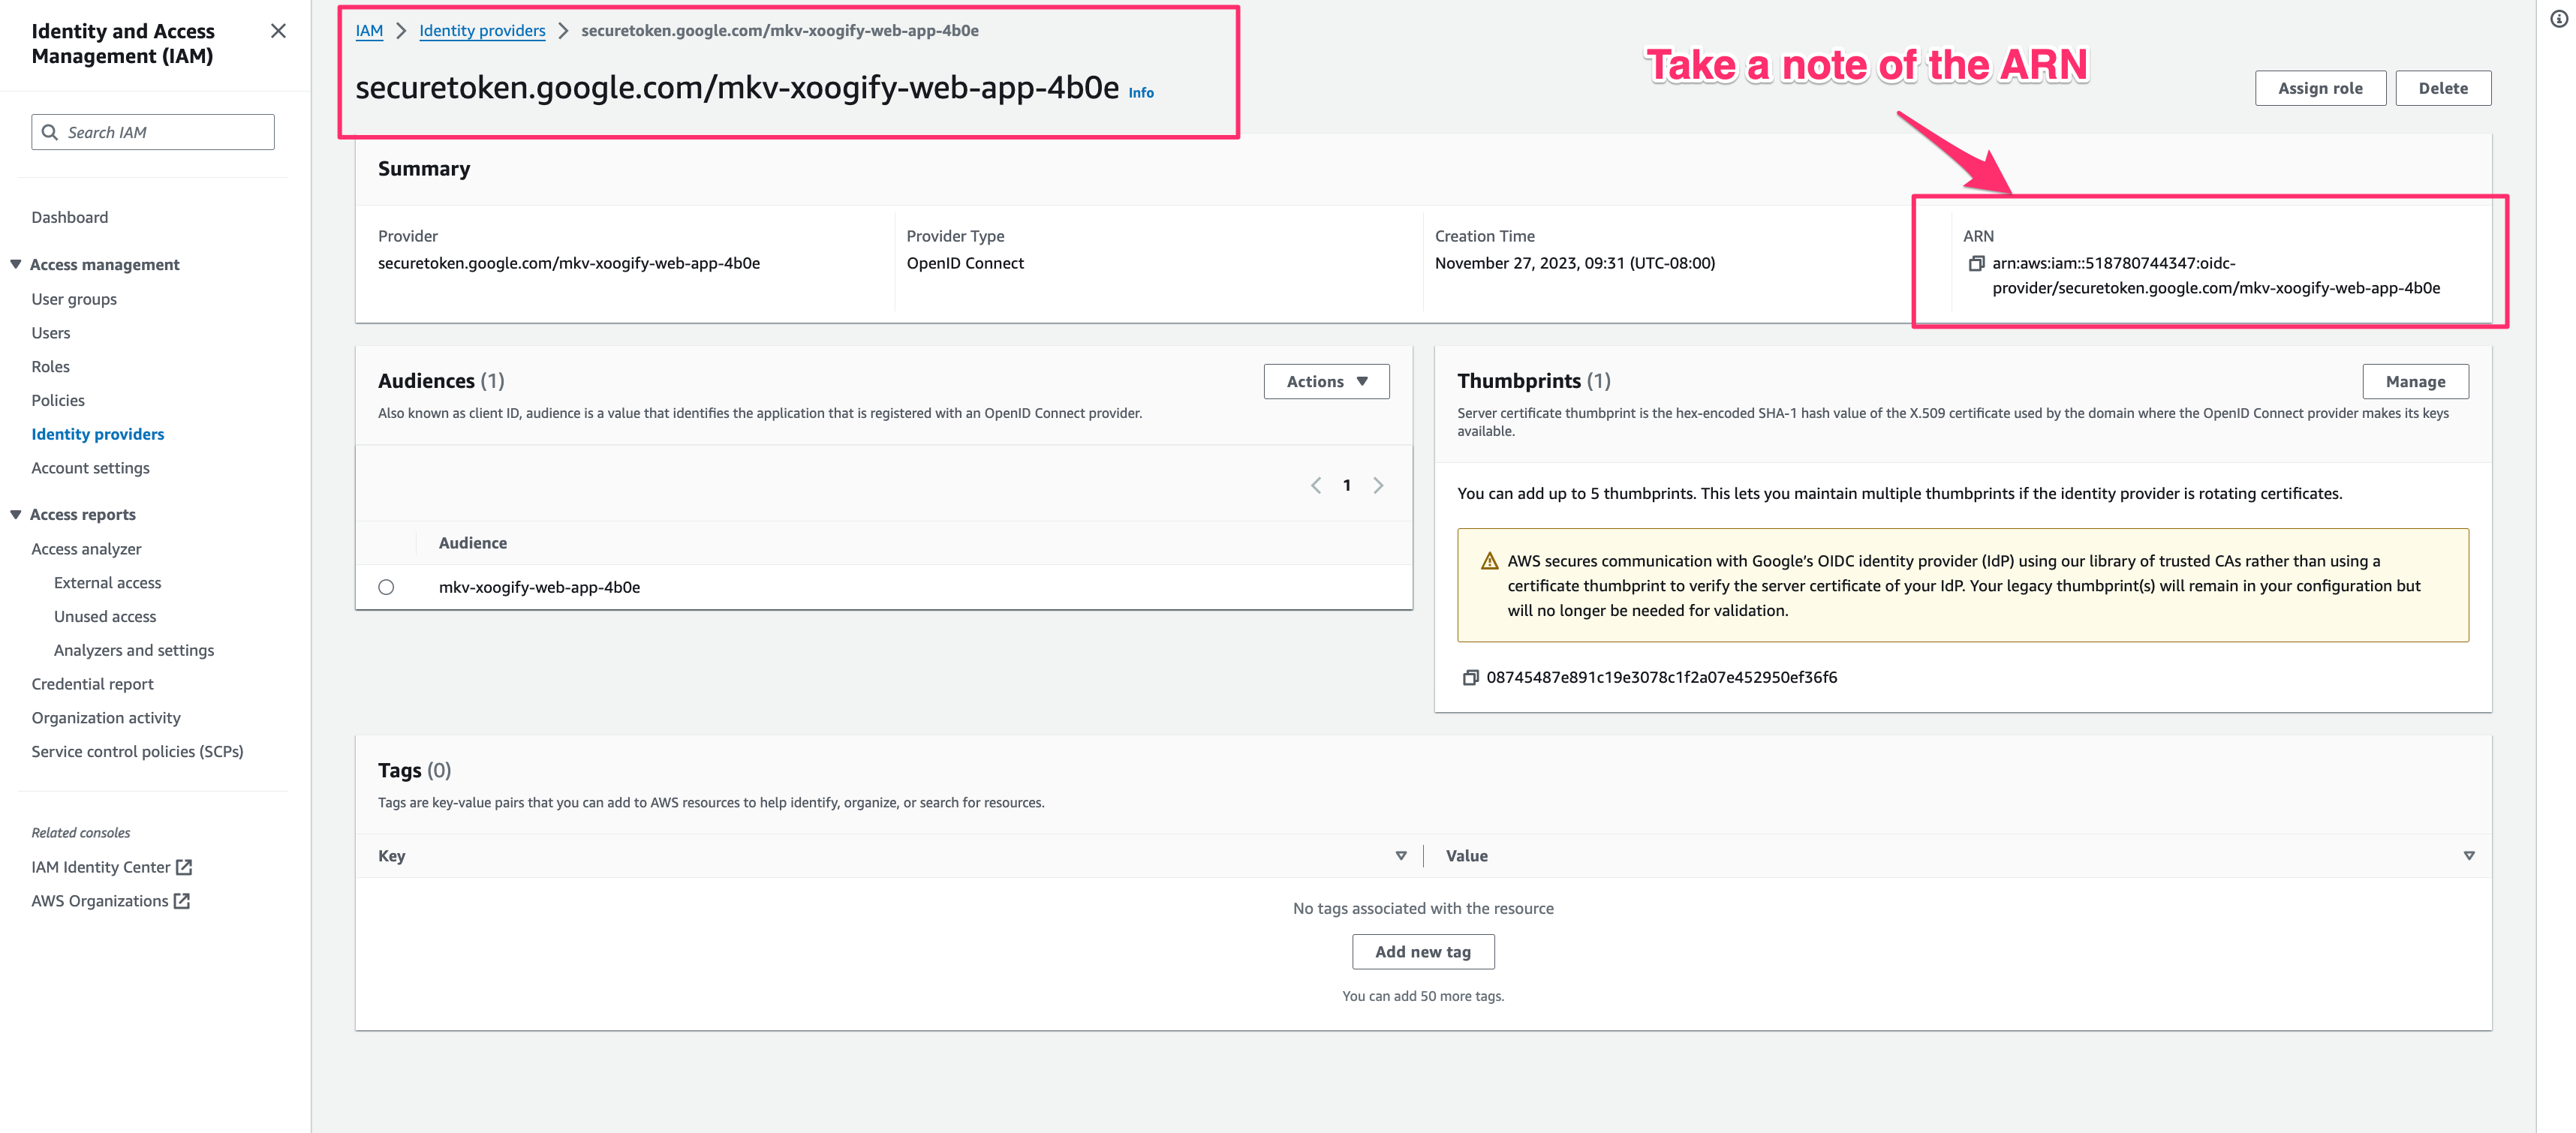2576x1133 pixels.
Task: Click Identity providers breadcrumb link
Action: pos(482,31)
